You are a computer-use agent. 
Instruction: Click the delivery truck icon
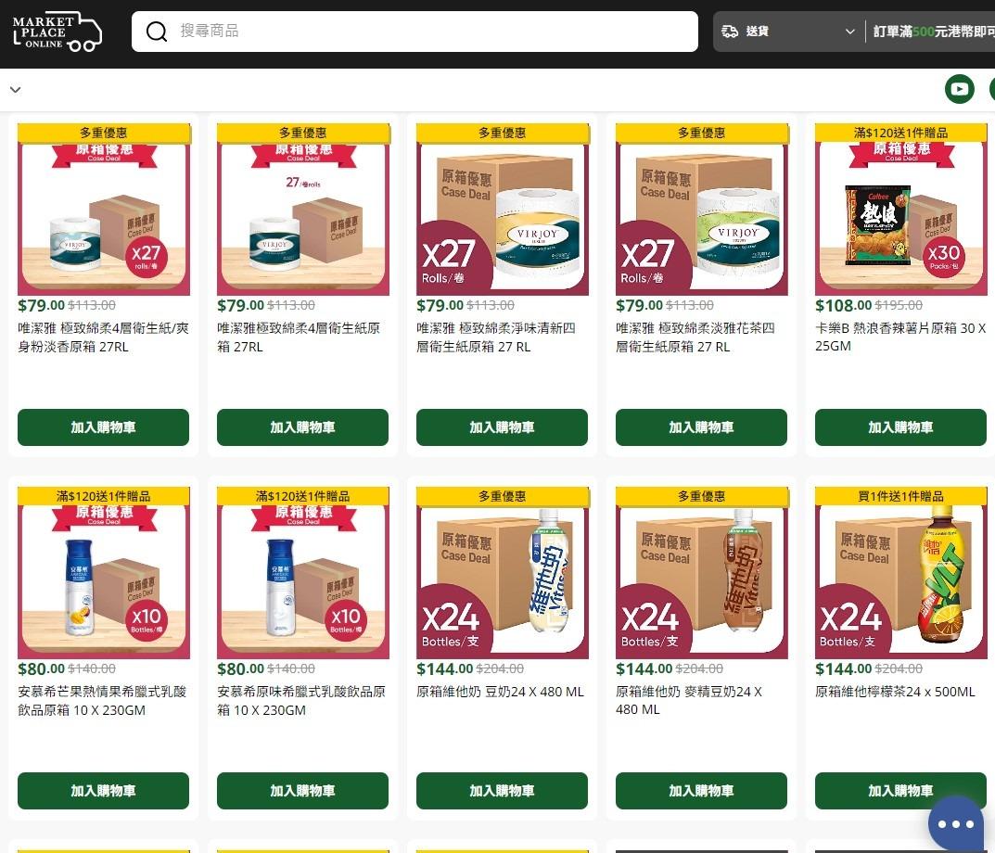point(730,32)
